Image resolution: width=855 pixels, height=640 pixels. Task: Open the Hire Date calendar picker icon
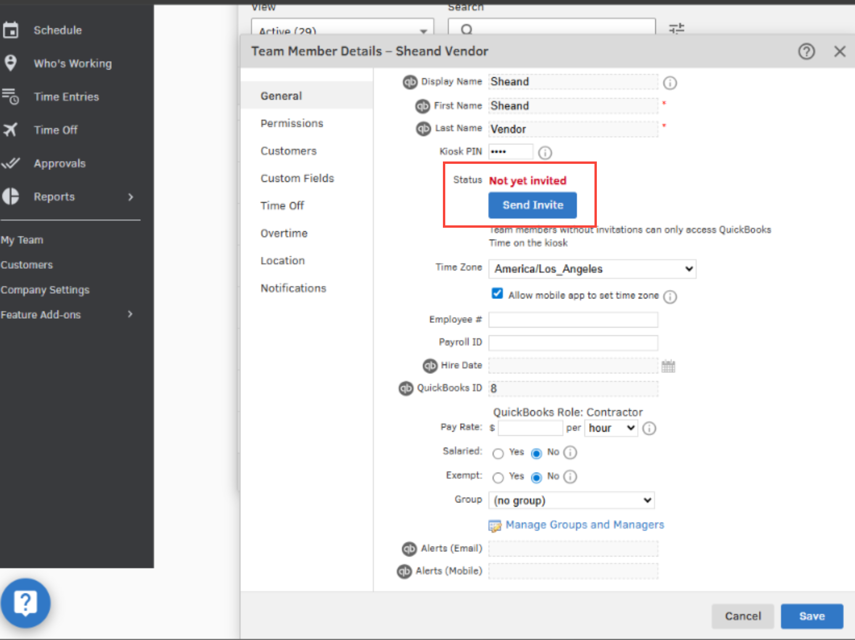(x=668, y=366)
